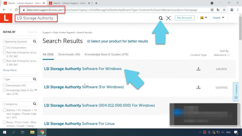Image resolution: width=242 pixels, height=136 pixels.
Task: Open the English language dropdown
Action: (x=218, y=18)
